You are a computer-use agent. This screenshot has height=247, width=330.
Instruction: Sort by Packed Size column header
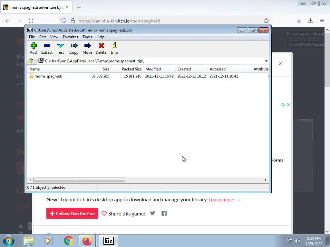pos(127,69)
